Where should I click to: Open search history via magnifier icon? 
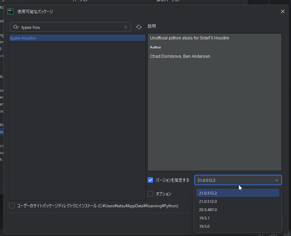16,27
